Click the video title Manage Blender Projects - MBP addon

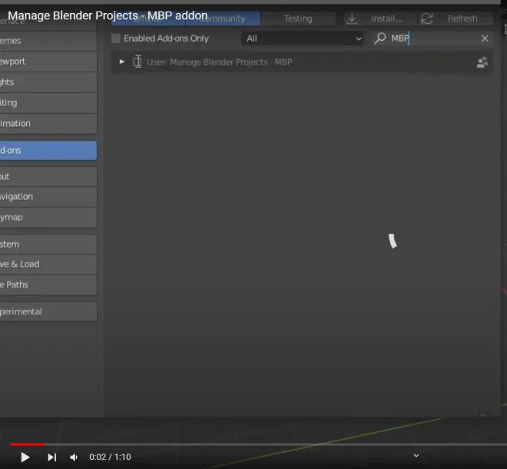tap(108, 15)
